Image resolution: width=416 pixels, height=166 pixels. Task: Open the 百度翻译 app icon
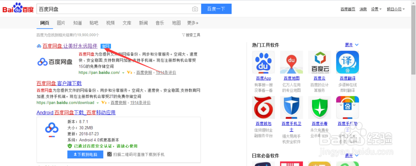(347, 62)
